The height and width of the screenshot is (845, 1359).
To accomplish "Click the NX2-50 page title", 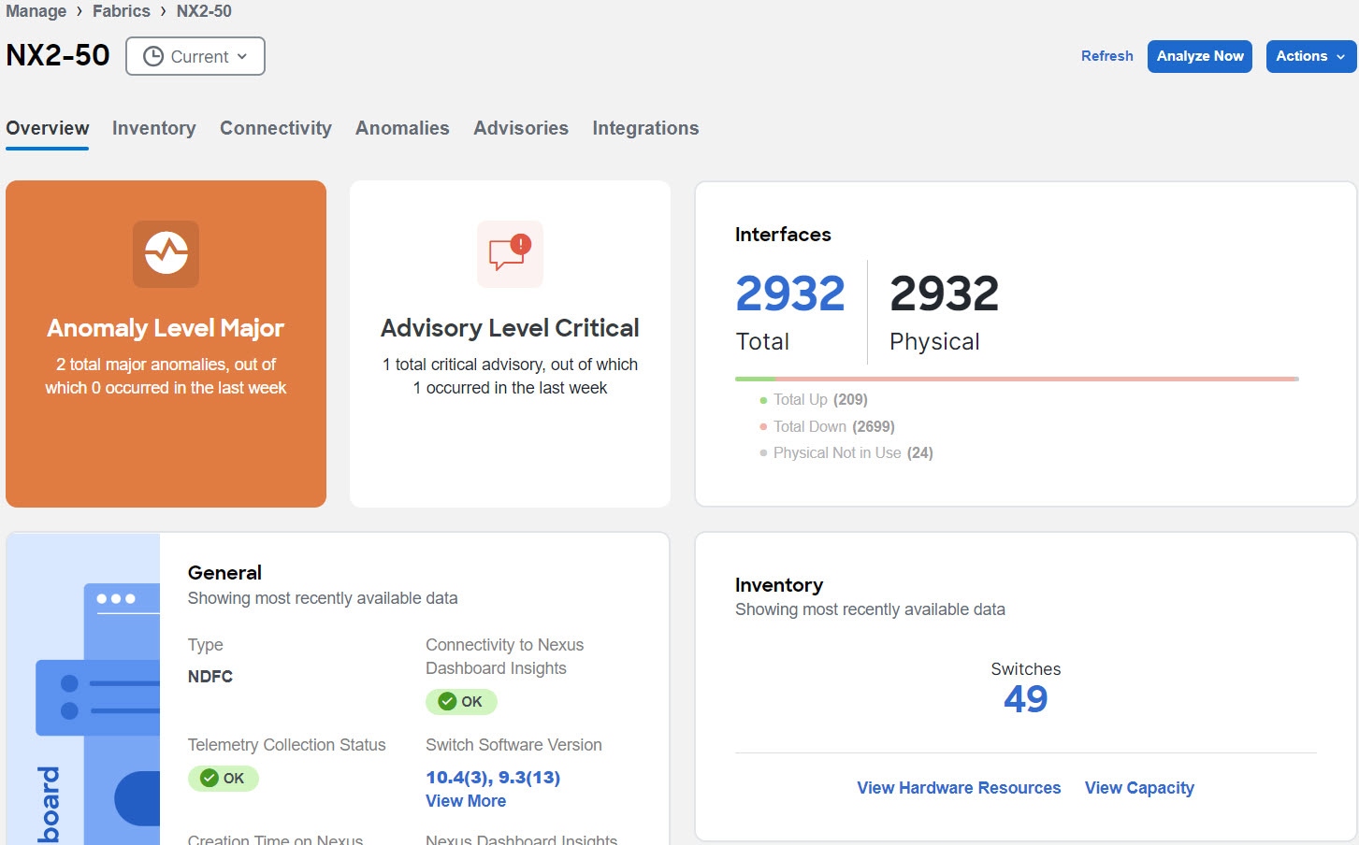I will tap(58, 55).
